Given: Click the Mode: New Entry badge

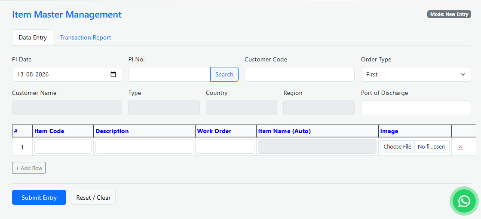Looking at the screenshot, I should (x=449, y=14).
